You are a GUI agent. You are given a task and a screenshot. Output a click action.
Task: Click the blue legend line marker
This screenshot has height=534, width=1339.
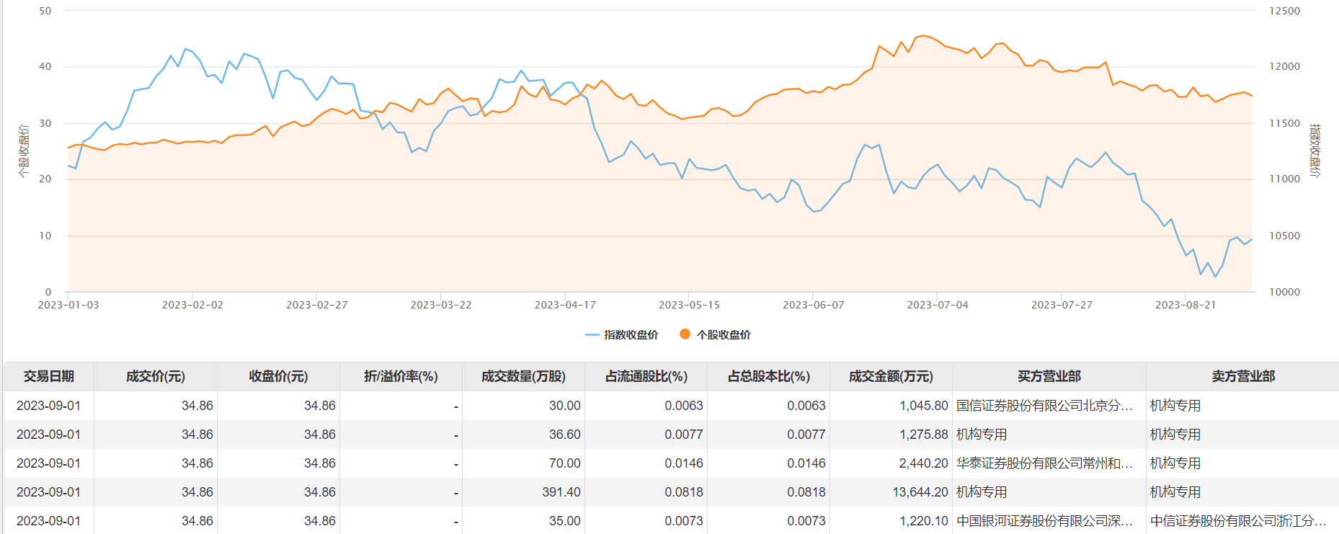(x=592, y=334)
